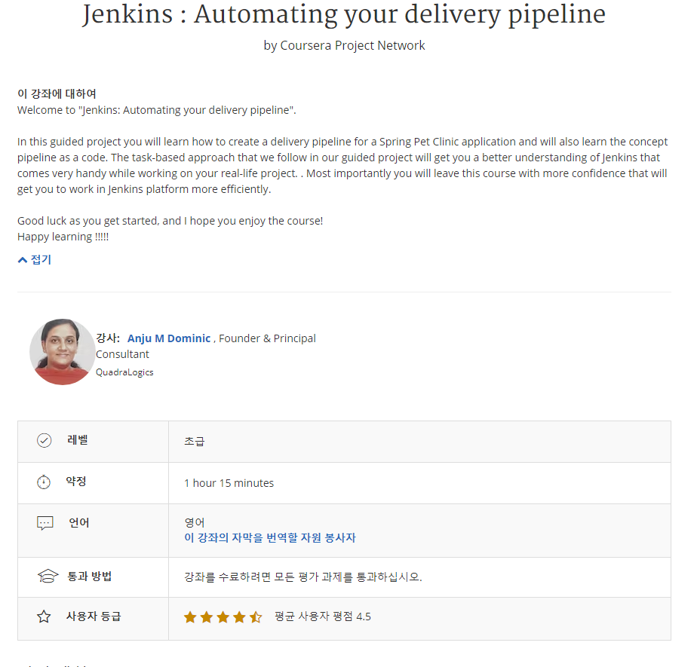Click the speech bubble language icon
Image resolution: width=694 pixels, height=667 pixels.
45,523
